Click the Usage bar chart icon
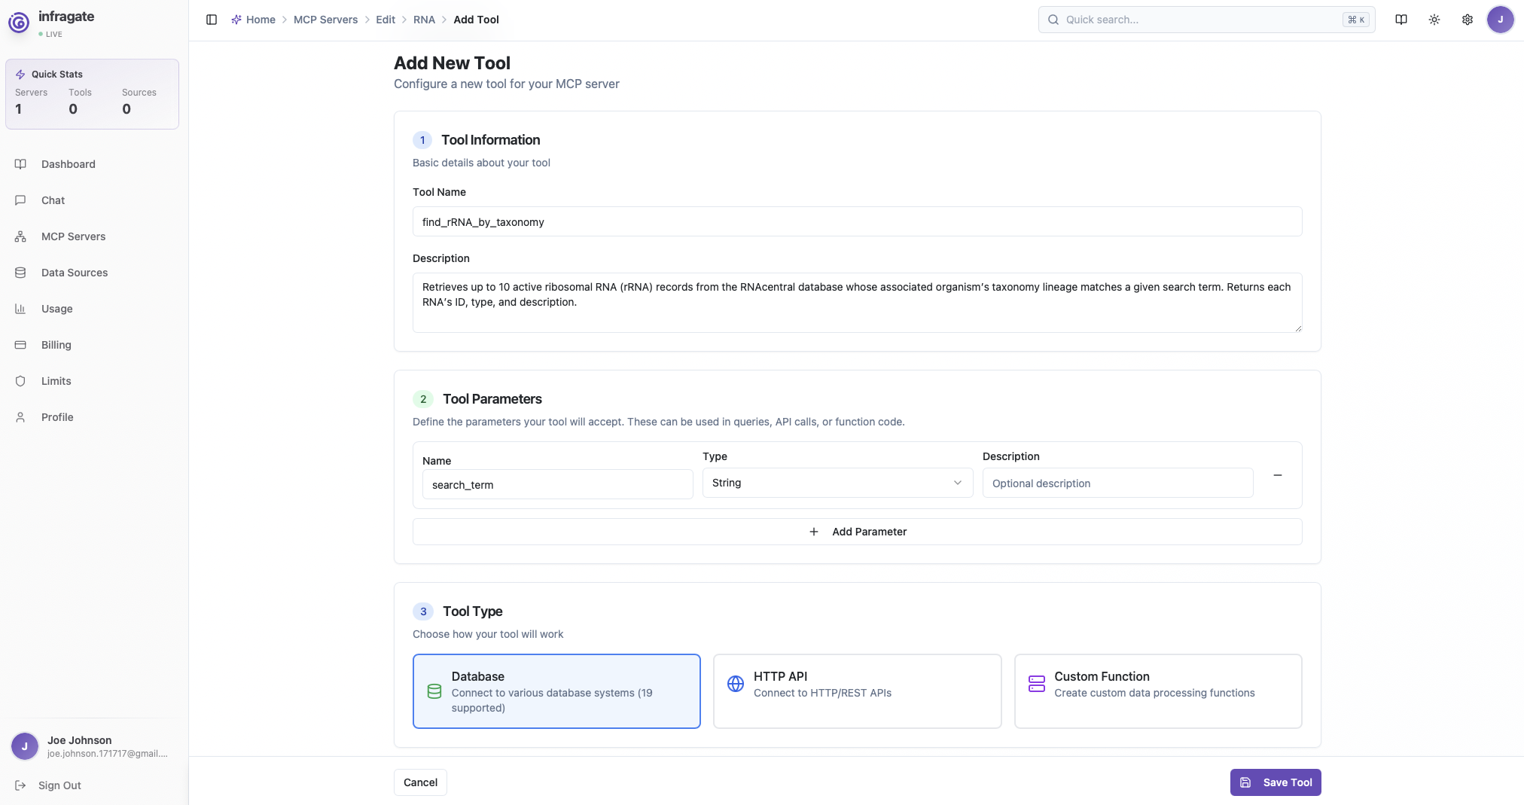 20,309
